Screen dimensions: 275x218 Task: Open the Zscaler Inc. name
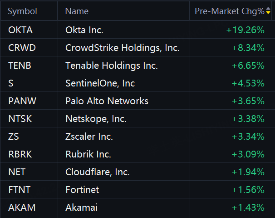[89, 137]
